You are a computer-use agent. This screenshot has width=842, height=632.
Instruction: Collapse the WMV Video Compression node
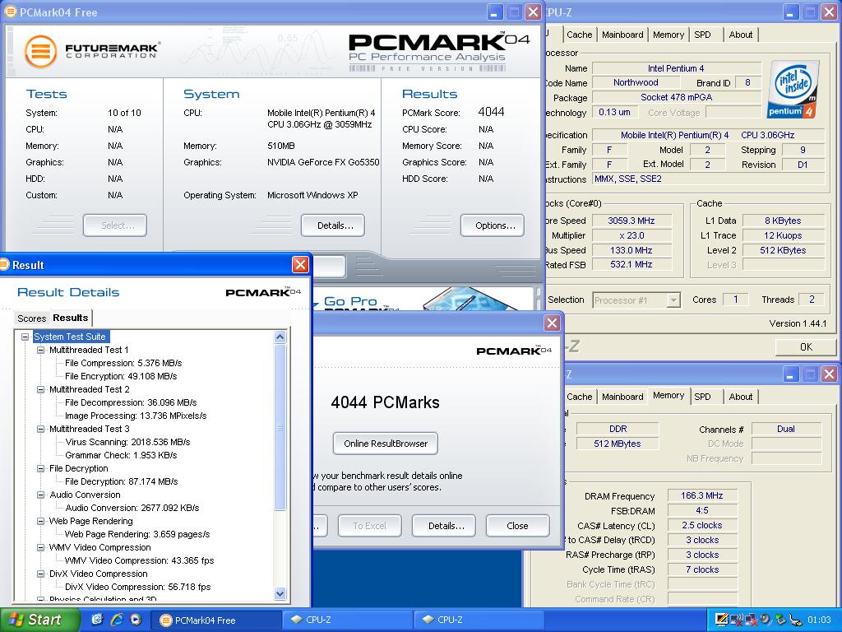tap(41, 547)
